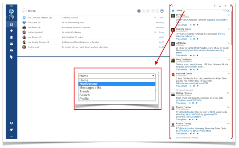The width and height of the screenshot is (239, 148).
Task: Open the bypeople.com/creative link
Action: tap(217, 20)
